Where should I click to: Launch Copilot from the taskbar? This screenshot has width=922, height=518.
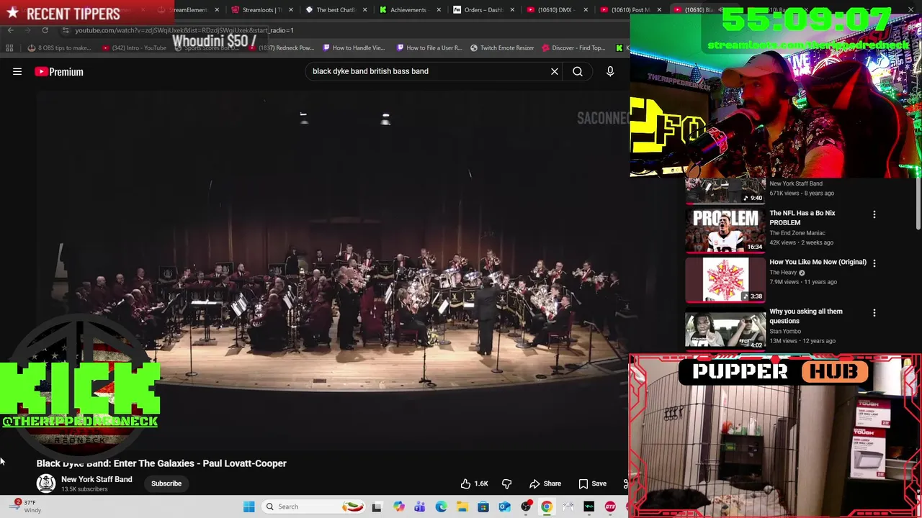tap(398, 506)
